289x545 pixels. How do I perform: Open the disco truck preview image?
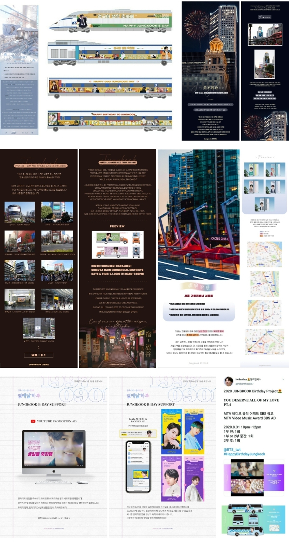point(118,245)
